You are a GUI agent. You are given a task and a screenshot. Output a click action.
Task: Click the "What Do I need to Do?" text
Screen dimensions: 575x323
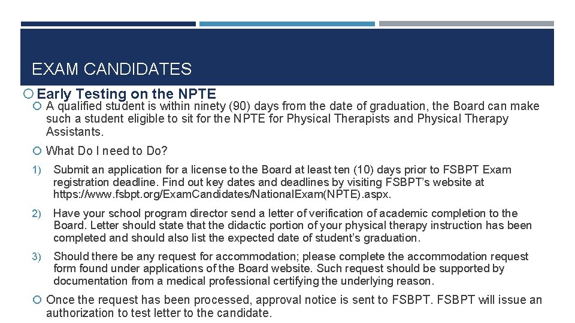107,151
